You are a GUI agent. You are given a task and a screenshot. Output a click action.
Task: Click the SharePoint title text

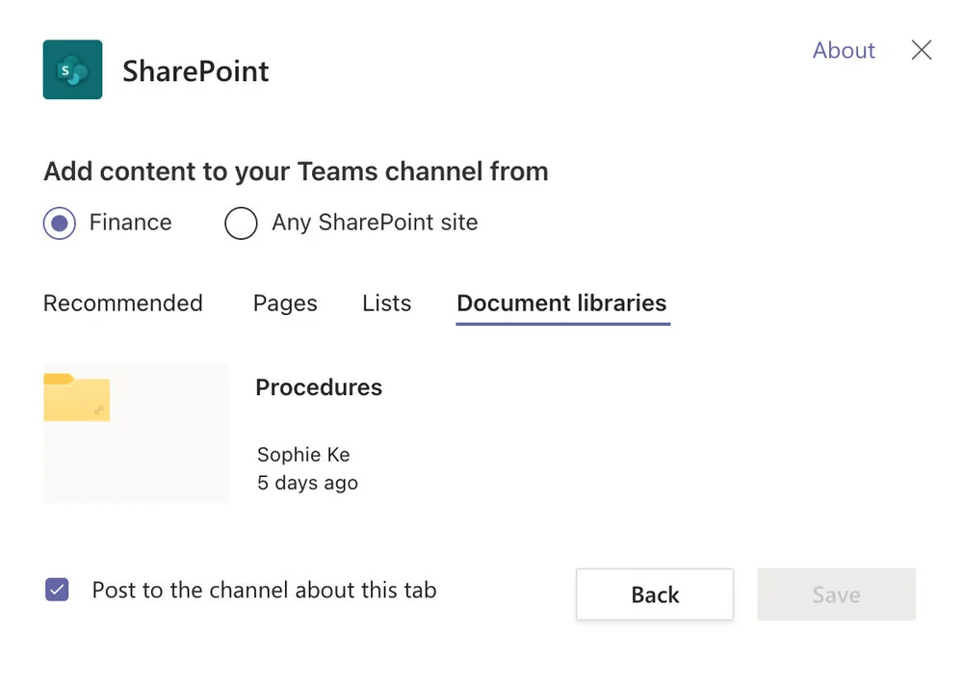195,70
